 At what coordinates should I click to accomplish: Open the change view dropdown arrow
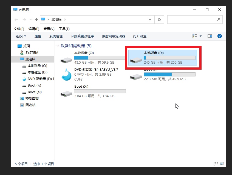[x=200, y=36]
